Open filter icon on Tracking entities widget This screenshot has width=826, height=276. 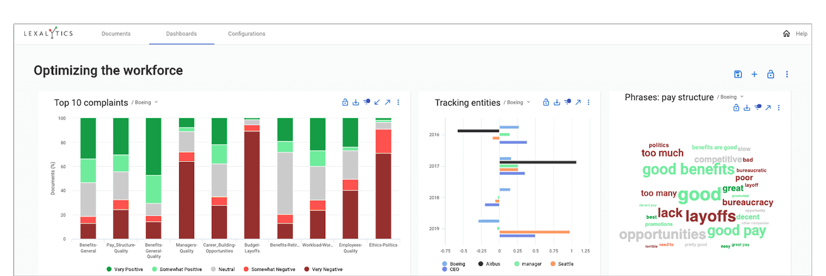pyautogui.click(x=567, y=102)
